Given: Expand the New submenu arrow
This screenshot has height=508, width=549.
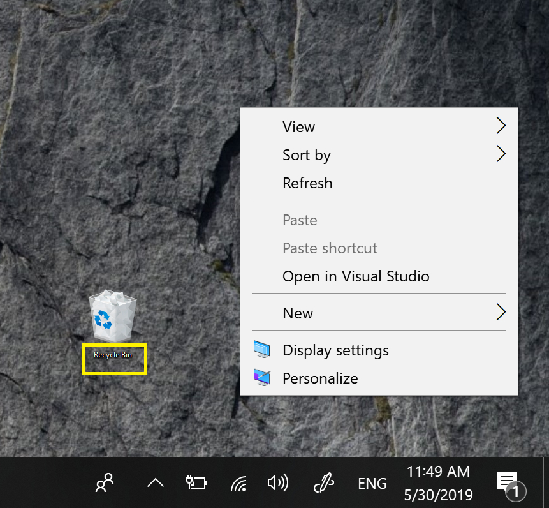Looking at the screenshot, I should (x=501, y=312).
